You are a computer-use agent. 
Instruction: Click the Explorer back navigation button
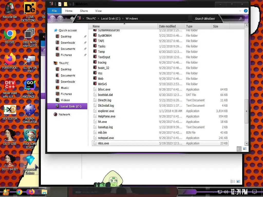coord(52,18)
